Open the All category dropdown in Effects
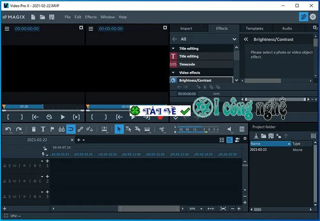This screenshot has width=320, height=221. click(x=234, y=39)
